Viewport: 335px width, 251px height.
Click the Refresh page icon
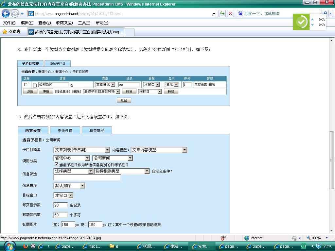point(222,13)
